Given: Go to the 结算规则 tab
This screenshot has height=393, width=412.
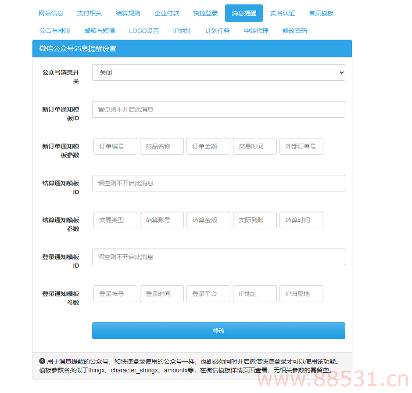Looking at the screenshot, I should [128, 13].
